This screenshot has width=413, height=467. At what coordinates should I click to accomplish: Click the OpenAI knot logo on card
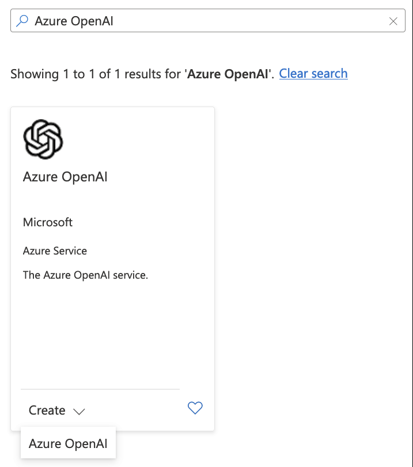(x=43, y=139)
